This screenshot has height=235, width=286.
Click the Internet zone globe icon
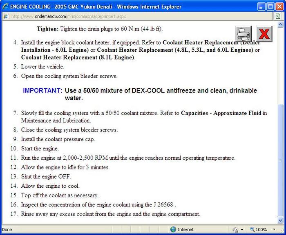(173, 229)
